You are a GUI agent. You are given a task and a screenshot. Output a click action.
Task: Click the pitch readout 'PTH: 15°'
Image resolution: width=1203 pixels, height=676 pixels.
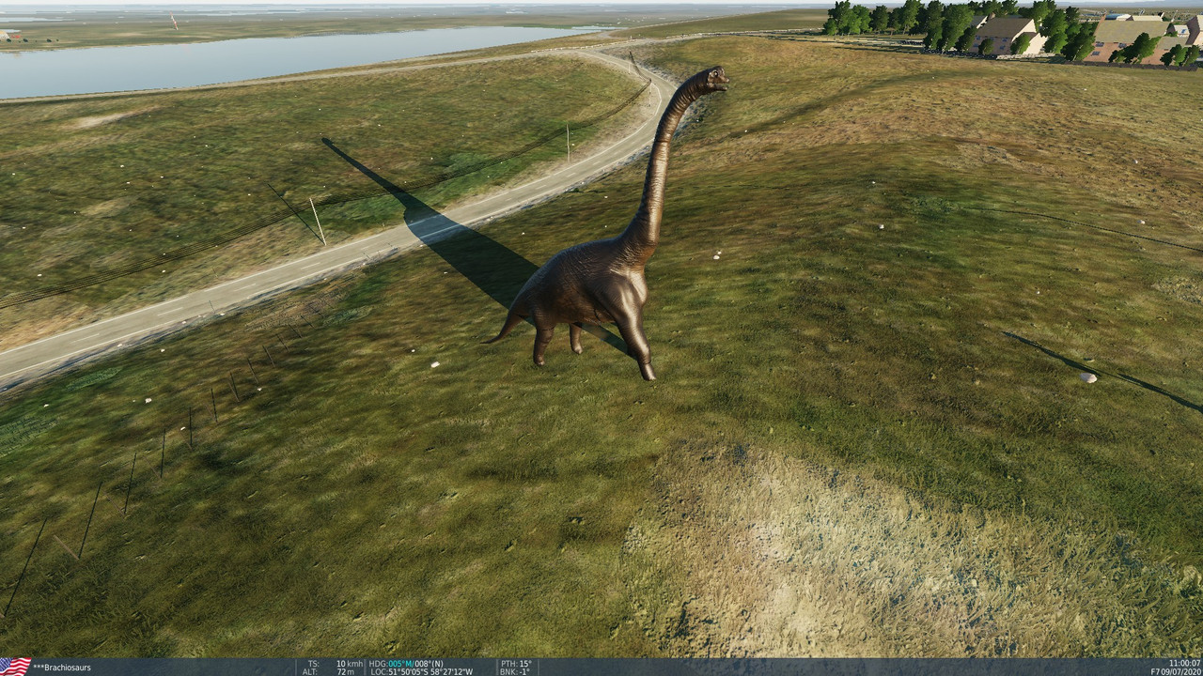(x=515, y=663)
